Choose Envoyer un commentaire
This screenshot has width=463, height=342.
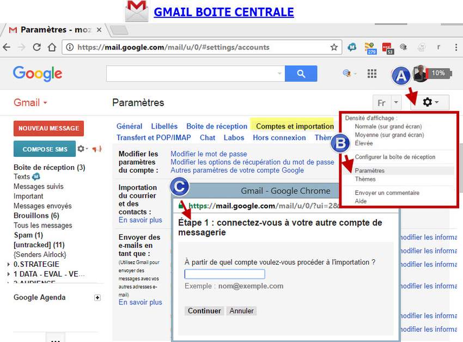[x=387, y=193]
